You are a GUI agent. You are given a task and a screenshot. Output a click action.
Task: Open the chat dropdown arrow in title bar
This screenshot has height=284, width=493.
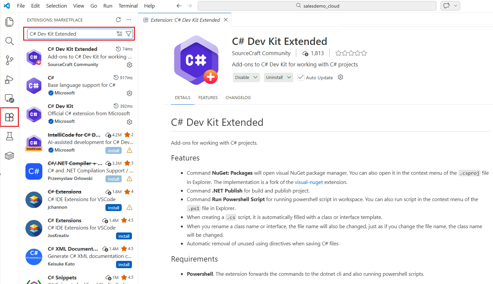456,6
